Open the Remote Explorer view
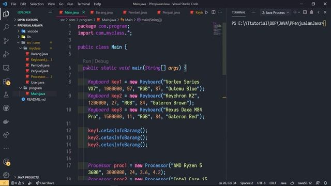The height and width of the screenshot is (186, 331). point(6,68)
